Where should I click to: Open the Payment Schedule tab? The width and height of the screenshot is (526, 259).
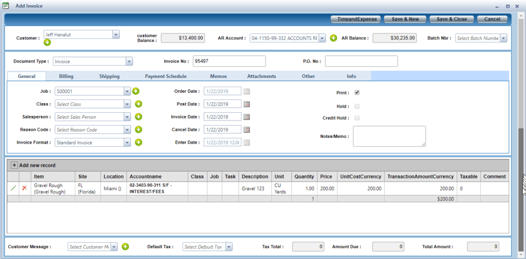pos(166,76)
